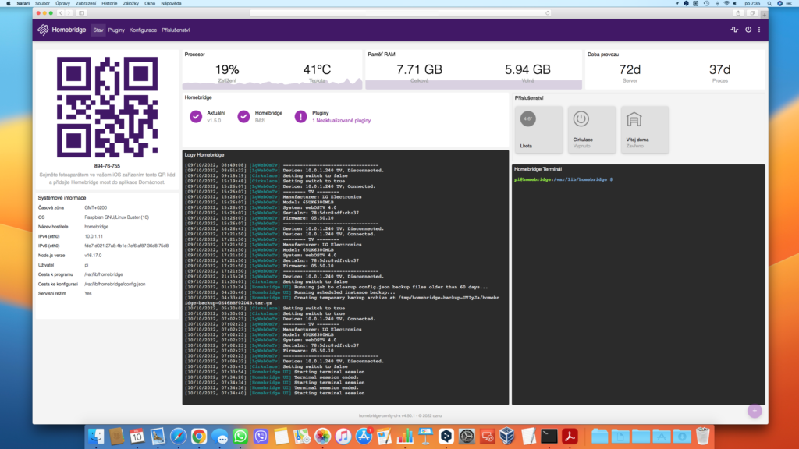This screenshot has height=449, width=799.
Task: Go to the Konfigurace tab
Action: 143,30
